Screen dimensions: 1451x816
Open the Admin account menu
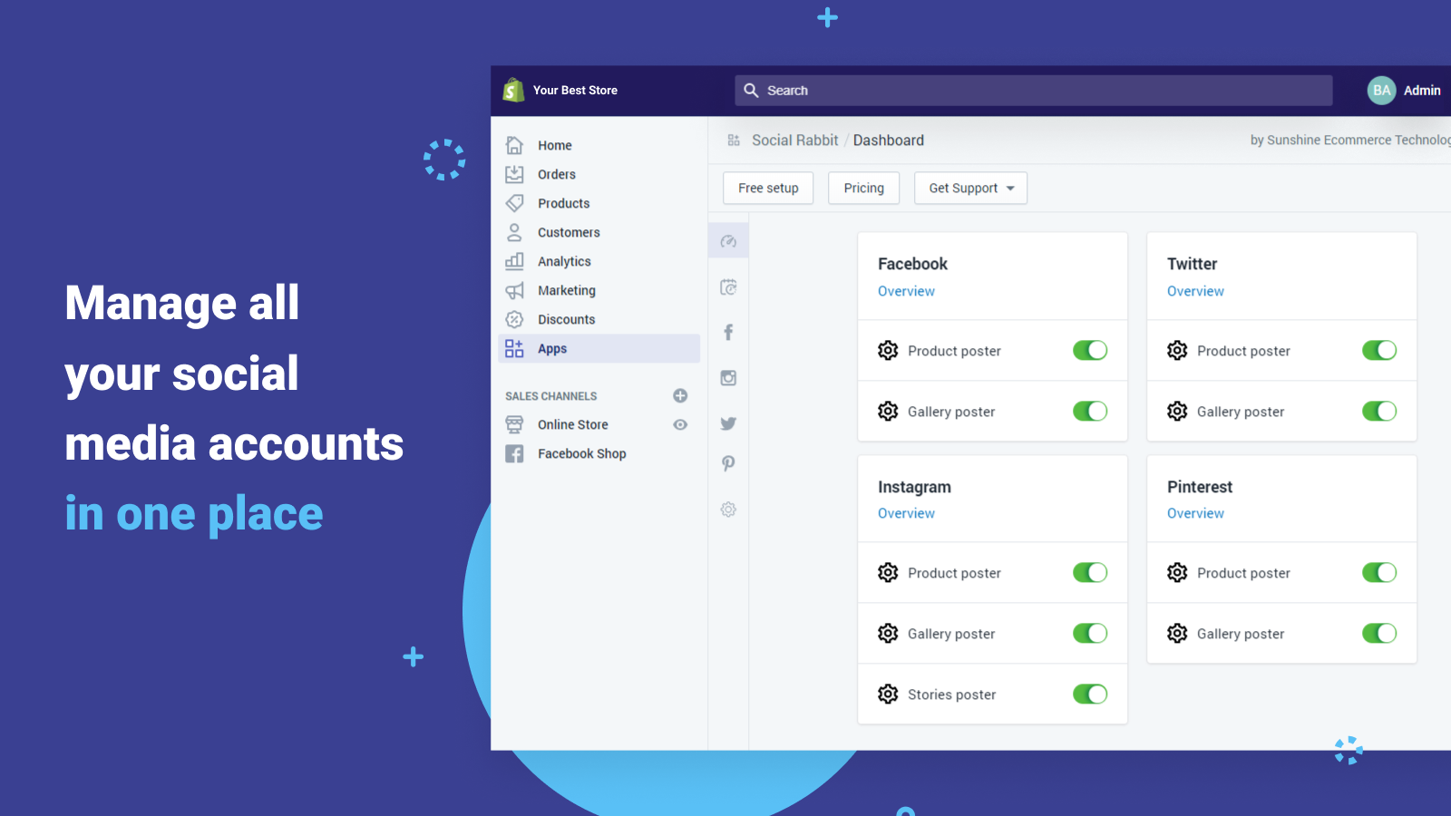pyautogui.click(x=1404, y=91)
